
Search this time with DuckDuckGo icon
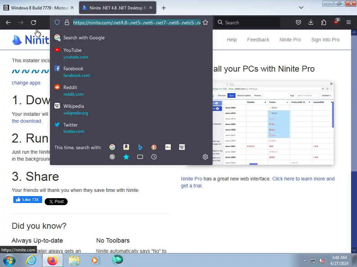coord(154,147)
